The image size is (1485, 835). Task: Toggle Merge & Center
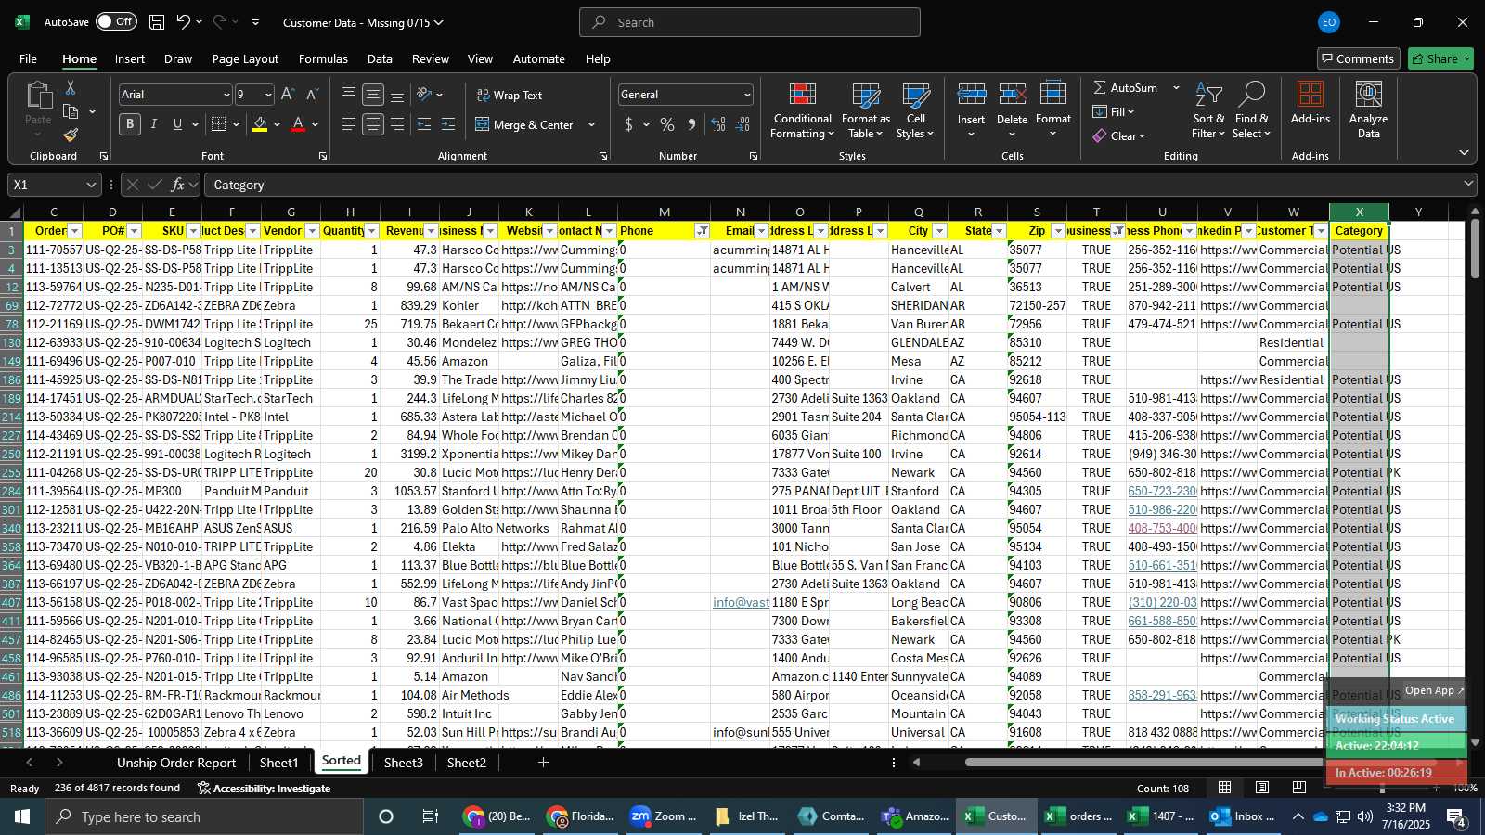(x=524, y=124)
